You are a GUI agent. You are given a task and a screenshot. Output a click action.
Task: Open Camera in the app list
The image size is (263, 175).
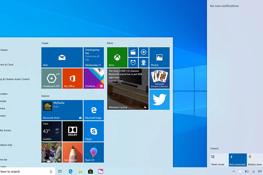coord(3,108)
